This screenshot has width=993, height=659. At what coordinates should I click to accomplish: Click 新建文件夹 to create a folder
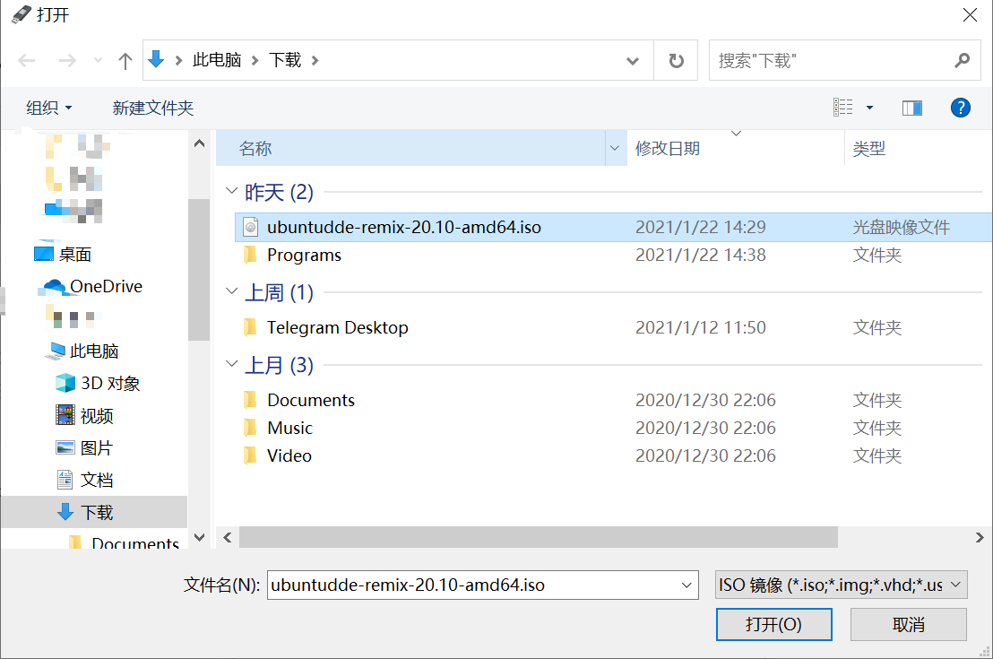[152, 107]
